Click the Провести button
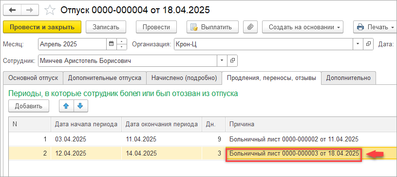397x177 pixels. pos(156,27)
